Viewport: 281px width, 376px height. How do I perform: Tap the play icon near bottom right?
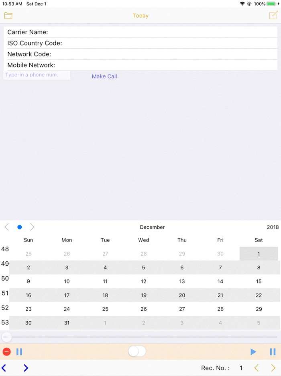click(253, 351)
